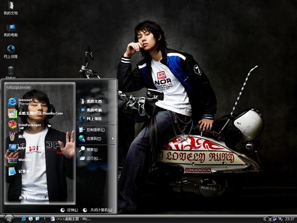Open 我的电脑 in Start menu right pane
297x223 pixels.
91,110
